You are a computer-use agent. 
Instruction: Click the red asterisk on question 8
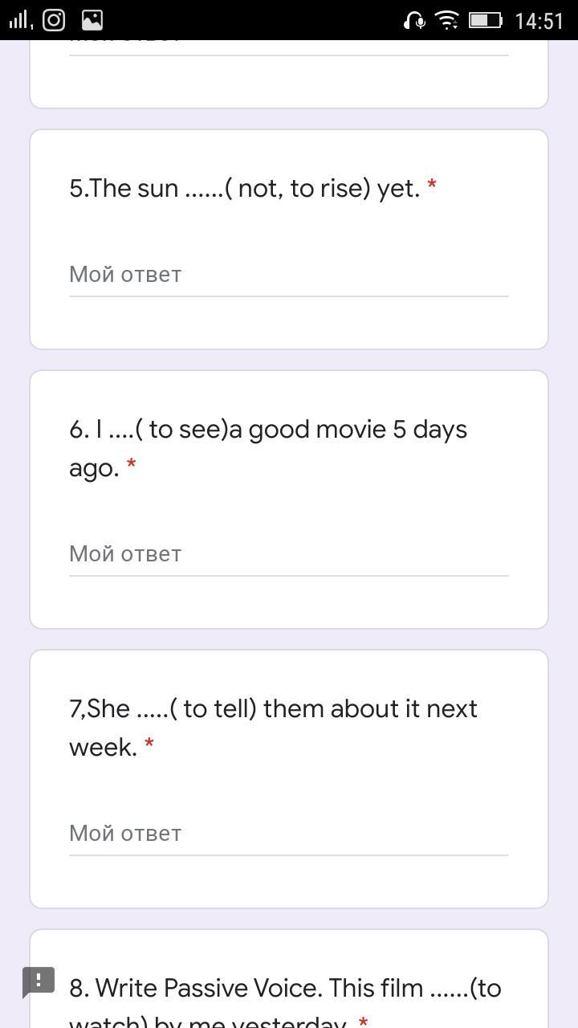[363, 1022]
